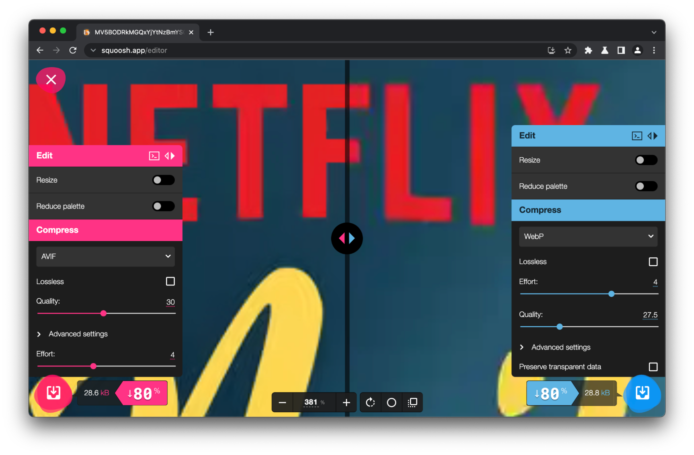Viewport: 694px width, 455px height.
Task: Zoom in with the plus button
Action: tap(346, 403)
